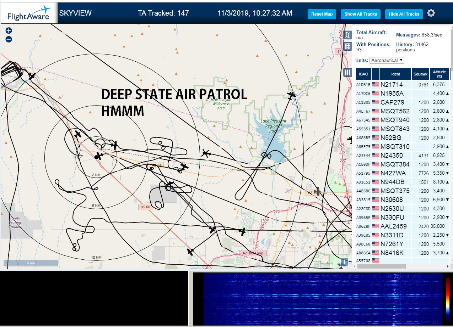Click squawk value 7726
Screen dimensions: 453x327
tap(424, 173)
